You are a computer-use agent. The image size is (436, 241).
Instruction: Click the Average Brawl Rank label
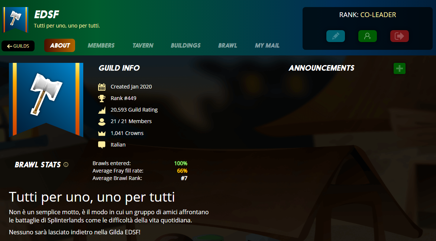point(117,178)
